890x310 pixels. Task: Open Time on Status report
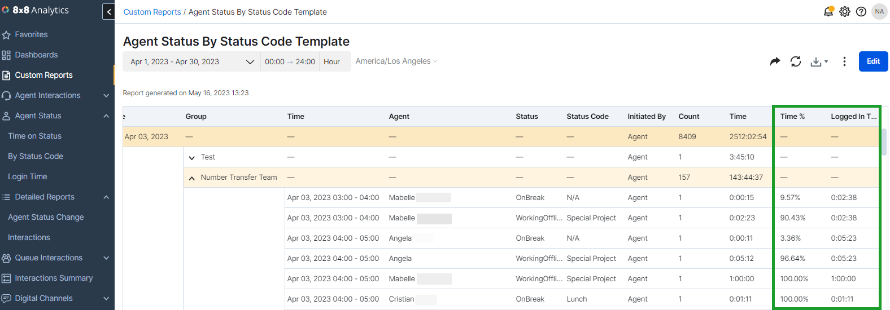click(34, 136)
